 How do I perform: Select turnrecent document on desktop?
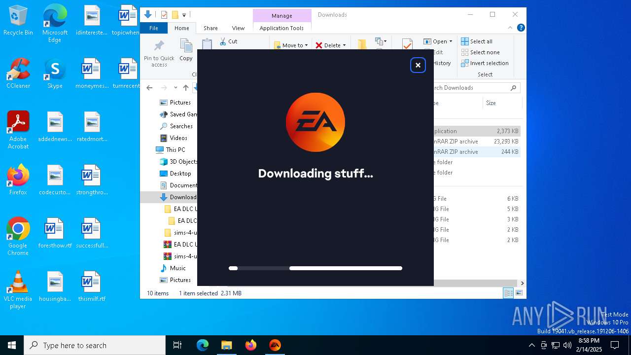point(127,73)
